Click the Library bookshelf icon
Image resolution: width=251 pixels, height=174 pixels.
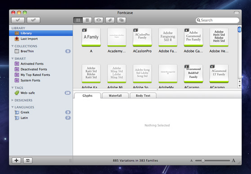[x=17, y=33]
